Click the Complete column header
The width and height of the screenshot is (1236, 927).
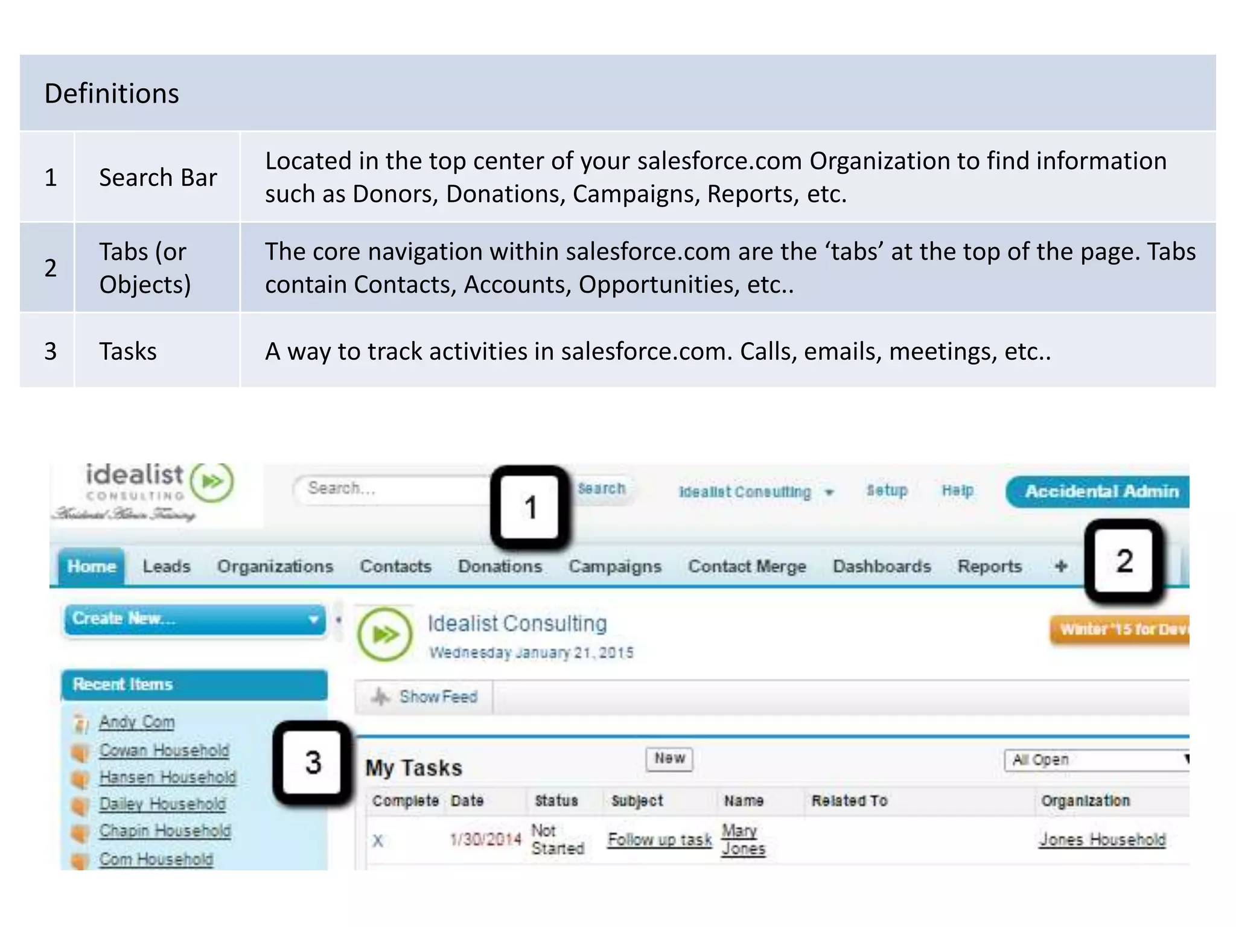(406, 801)
